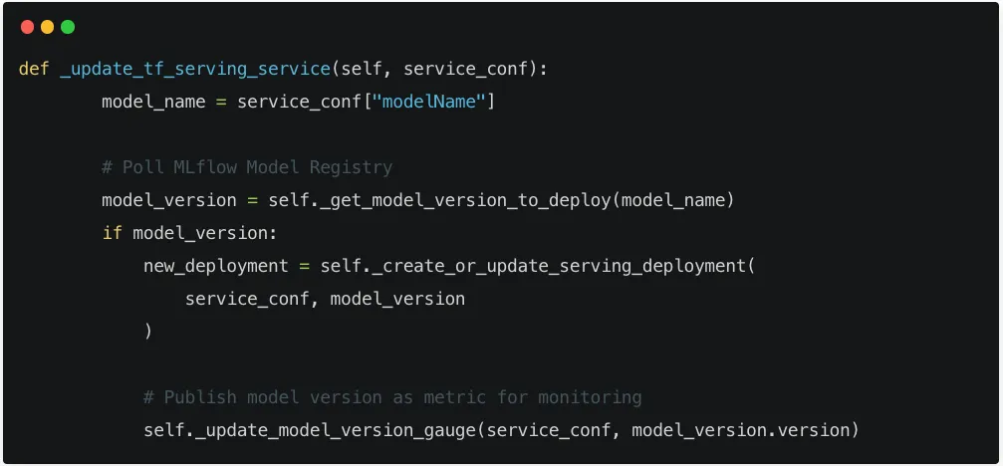
Task: Click the def keyword
Action: tap(34, 69)
